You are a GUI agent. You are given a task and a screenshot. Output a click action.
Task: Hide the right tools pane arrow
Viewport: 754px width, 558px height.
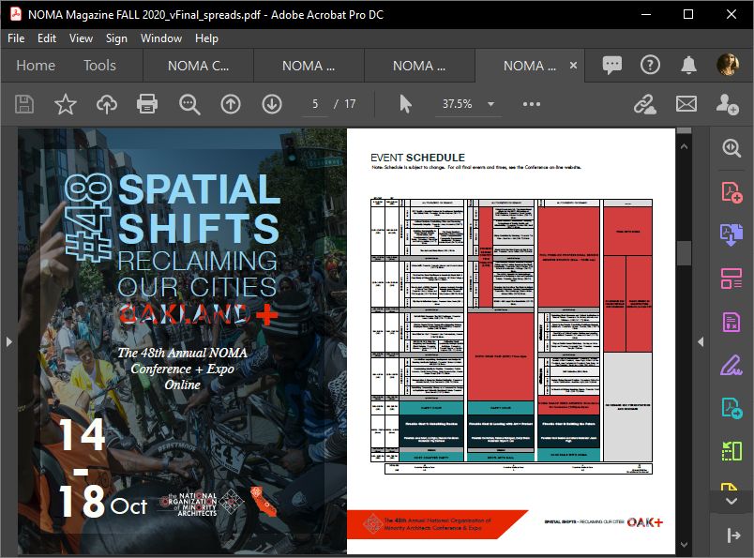701,342
